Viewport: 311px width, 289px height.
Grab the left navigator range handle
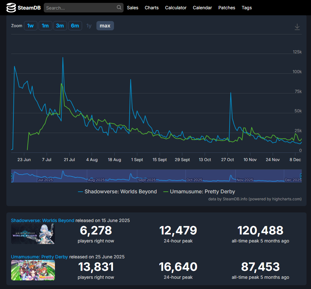[x=11, y=176]
